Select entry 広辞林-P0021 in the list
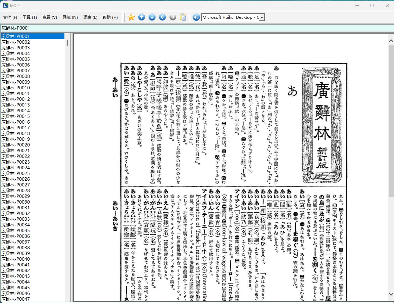Image resolution: width=394 pixels, height=303 pixels. click(x=33, y=150)
